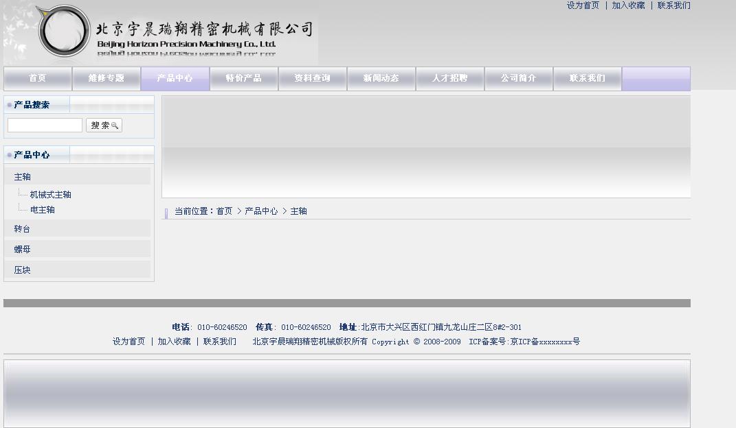This screenshot has height=428, width=736.
Task: Open the 转台 product category
Action: coord(23,229)
